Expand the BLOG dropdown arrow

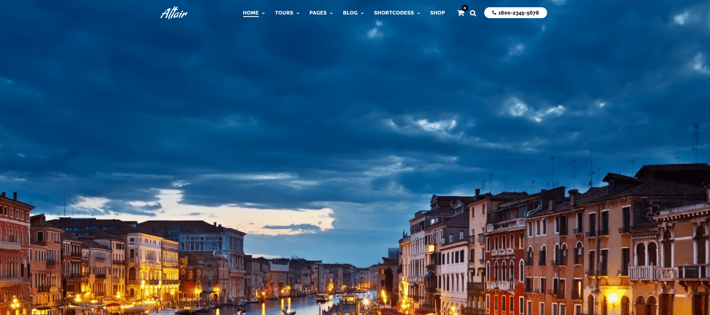click(362, 13)
